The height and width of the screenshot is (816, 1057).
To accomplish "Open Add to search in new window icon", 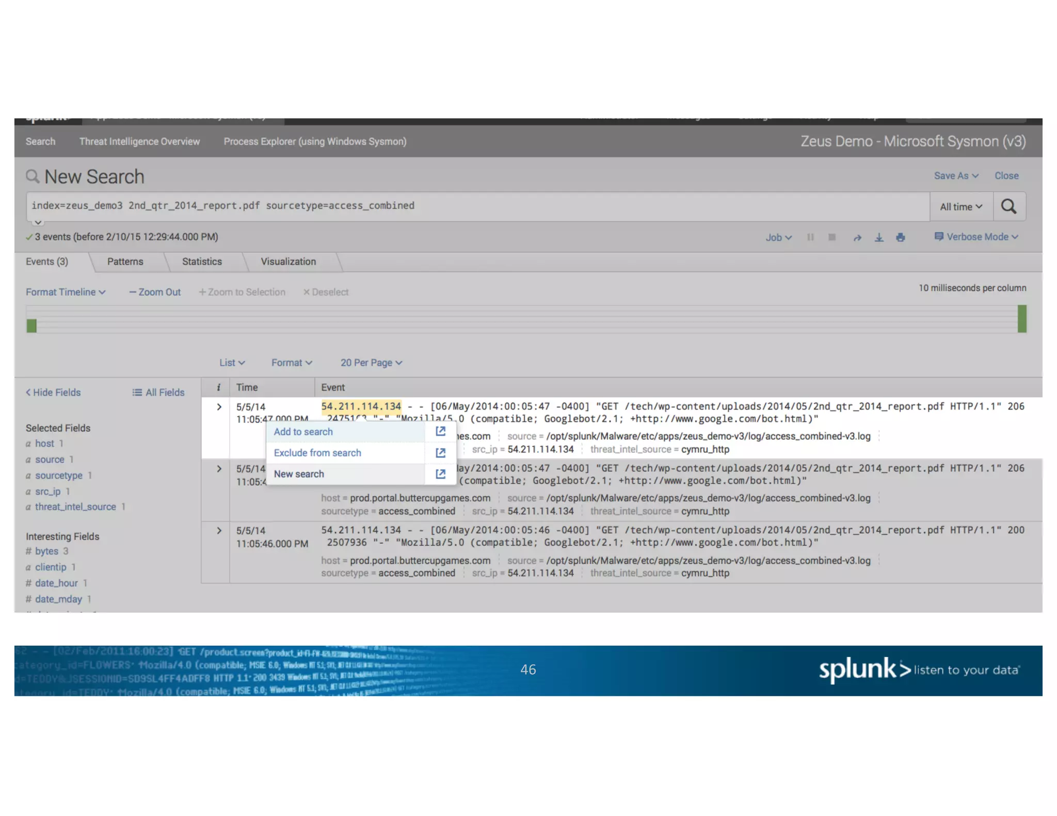I will point(440,431).
